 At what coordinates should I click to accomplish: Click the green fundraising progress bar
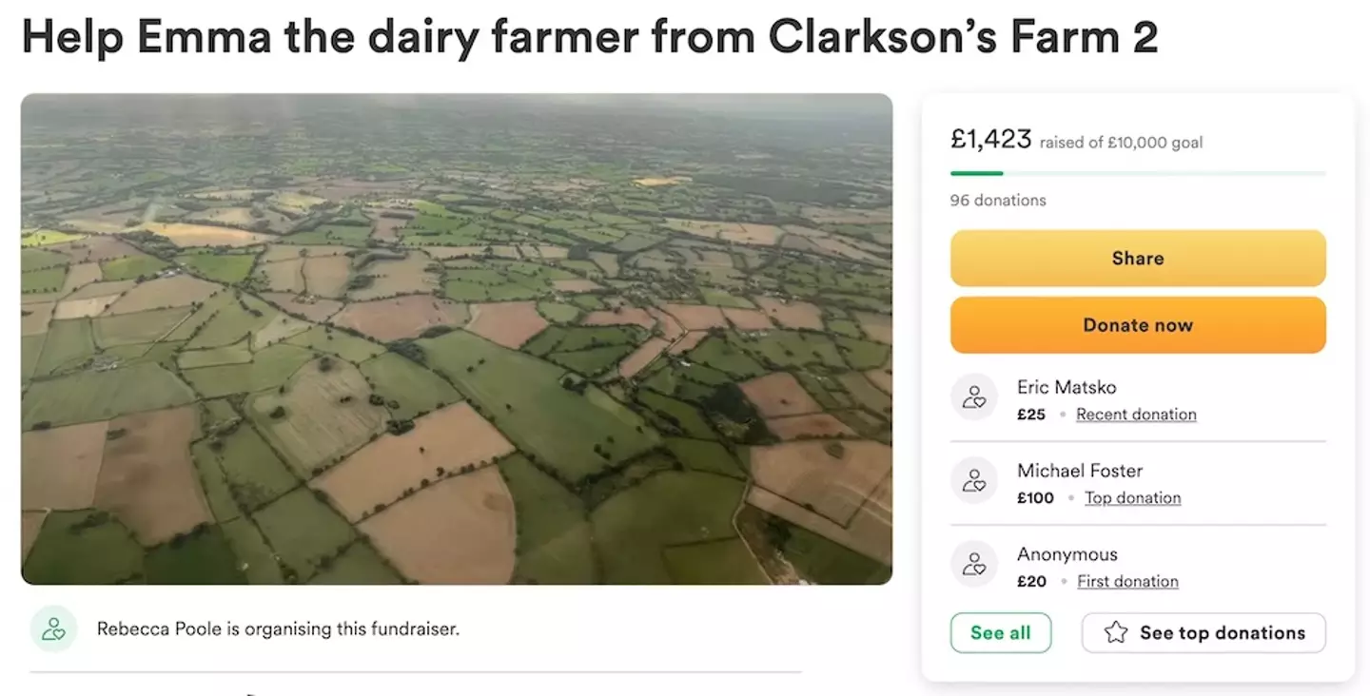coord(977,173)
